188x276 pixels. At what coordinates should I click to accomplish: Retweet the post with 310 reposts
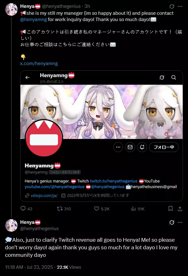click(60, 209)
